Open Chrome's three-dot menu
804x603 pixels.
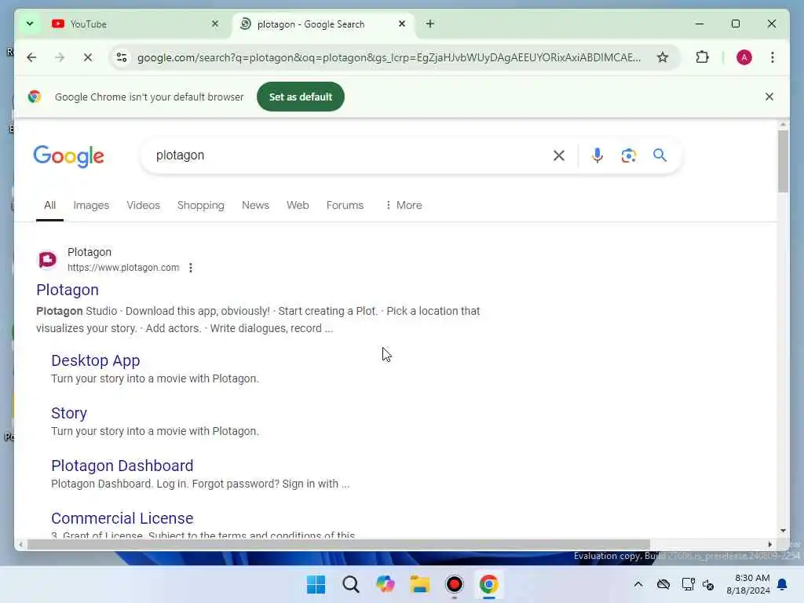coord(773,57)
